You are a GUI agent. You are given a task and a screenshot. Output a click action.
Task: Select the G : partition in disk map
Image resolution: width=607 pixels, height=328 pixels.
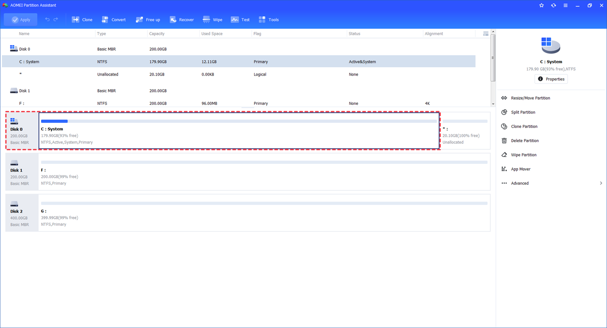264,213
